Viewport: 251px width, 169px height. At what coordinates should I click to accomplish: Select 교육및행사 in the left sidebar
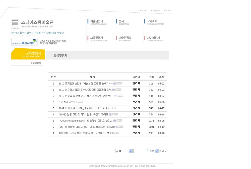[x=36, y=63]
